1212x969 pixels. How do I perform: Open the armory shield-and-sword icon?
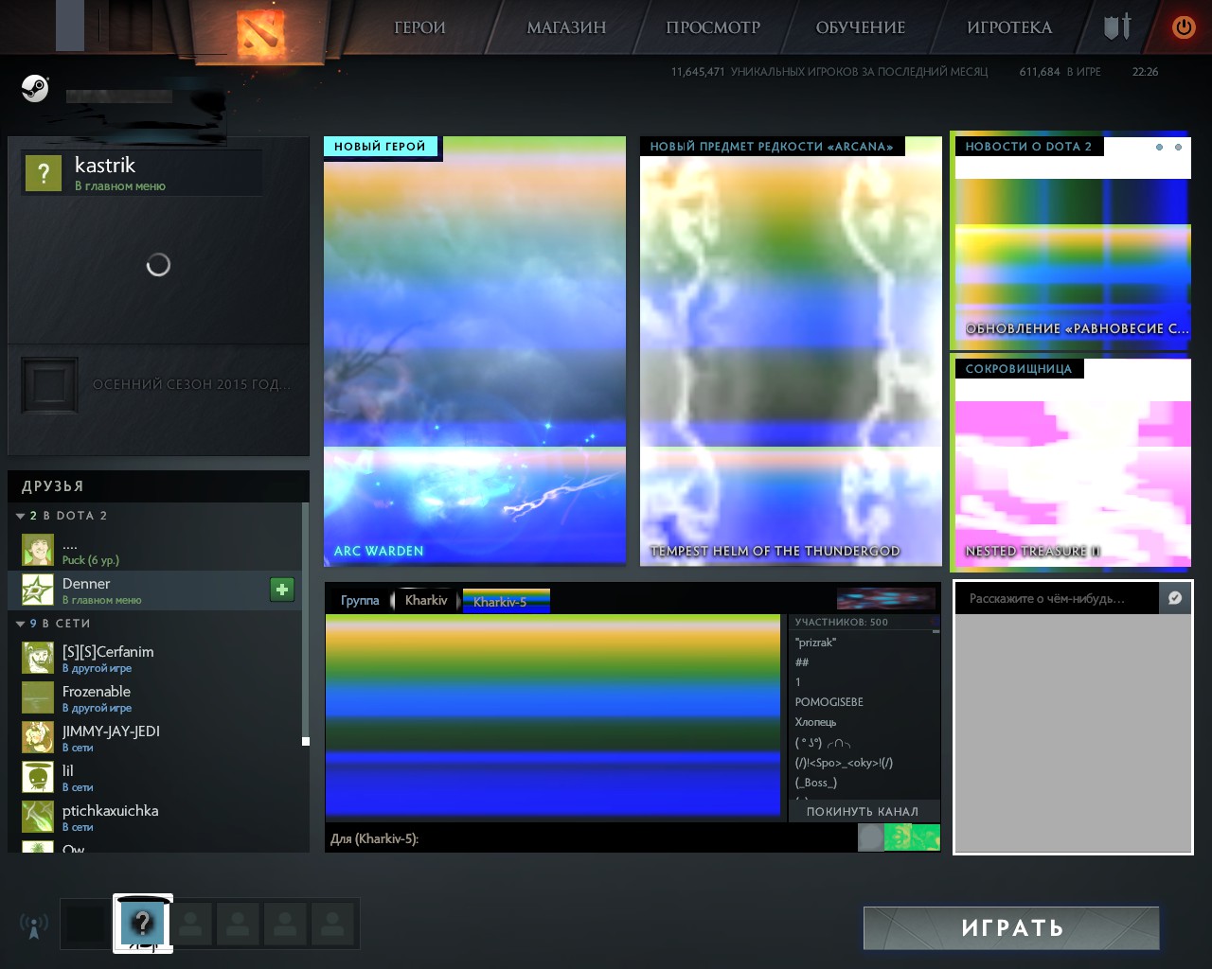pyautogui.click(x=1117, y=26)
